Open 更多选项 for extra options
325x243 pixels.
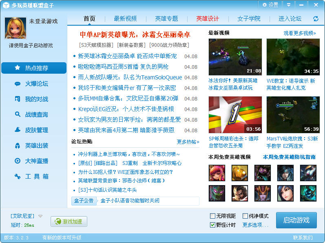pyautogui.click(x=255, y=225)
